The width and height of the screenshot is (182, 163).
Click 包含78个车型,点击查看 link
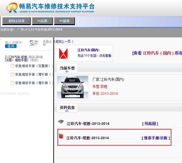[94, 56]
